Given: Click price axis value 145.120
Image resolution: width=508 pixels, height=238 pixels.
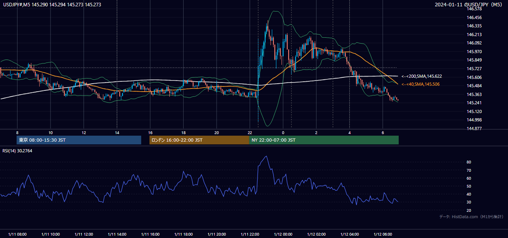Looking at the screenshot, I should pos(474,111).
